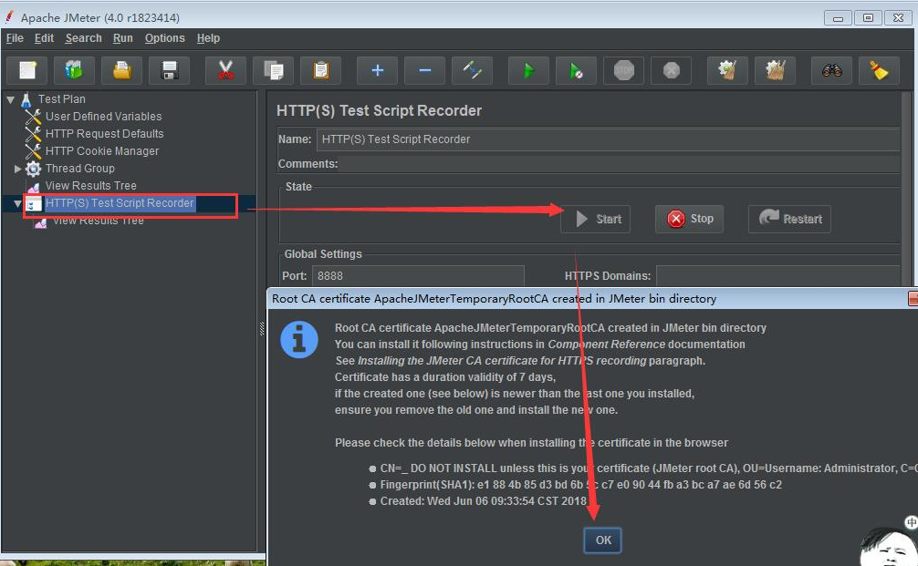Click OK in the certificate dialog
This screenshot has height=566, width=918.
pos(602,540)
